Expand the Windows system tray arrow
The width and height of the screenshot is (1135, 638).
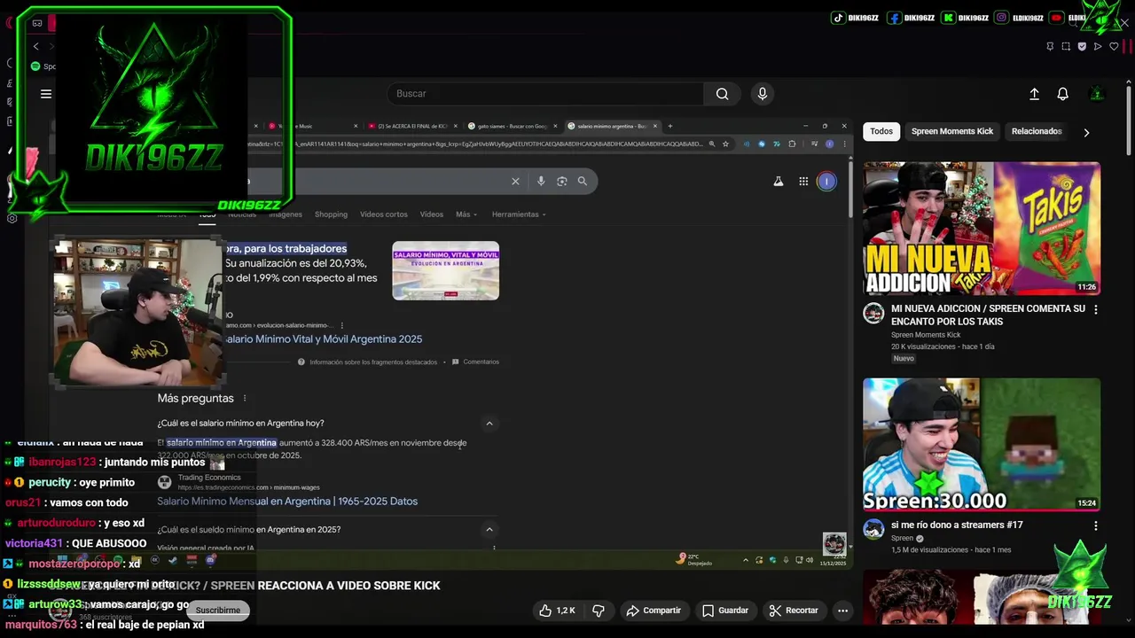click(745, 560)
